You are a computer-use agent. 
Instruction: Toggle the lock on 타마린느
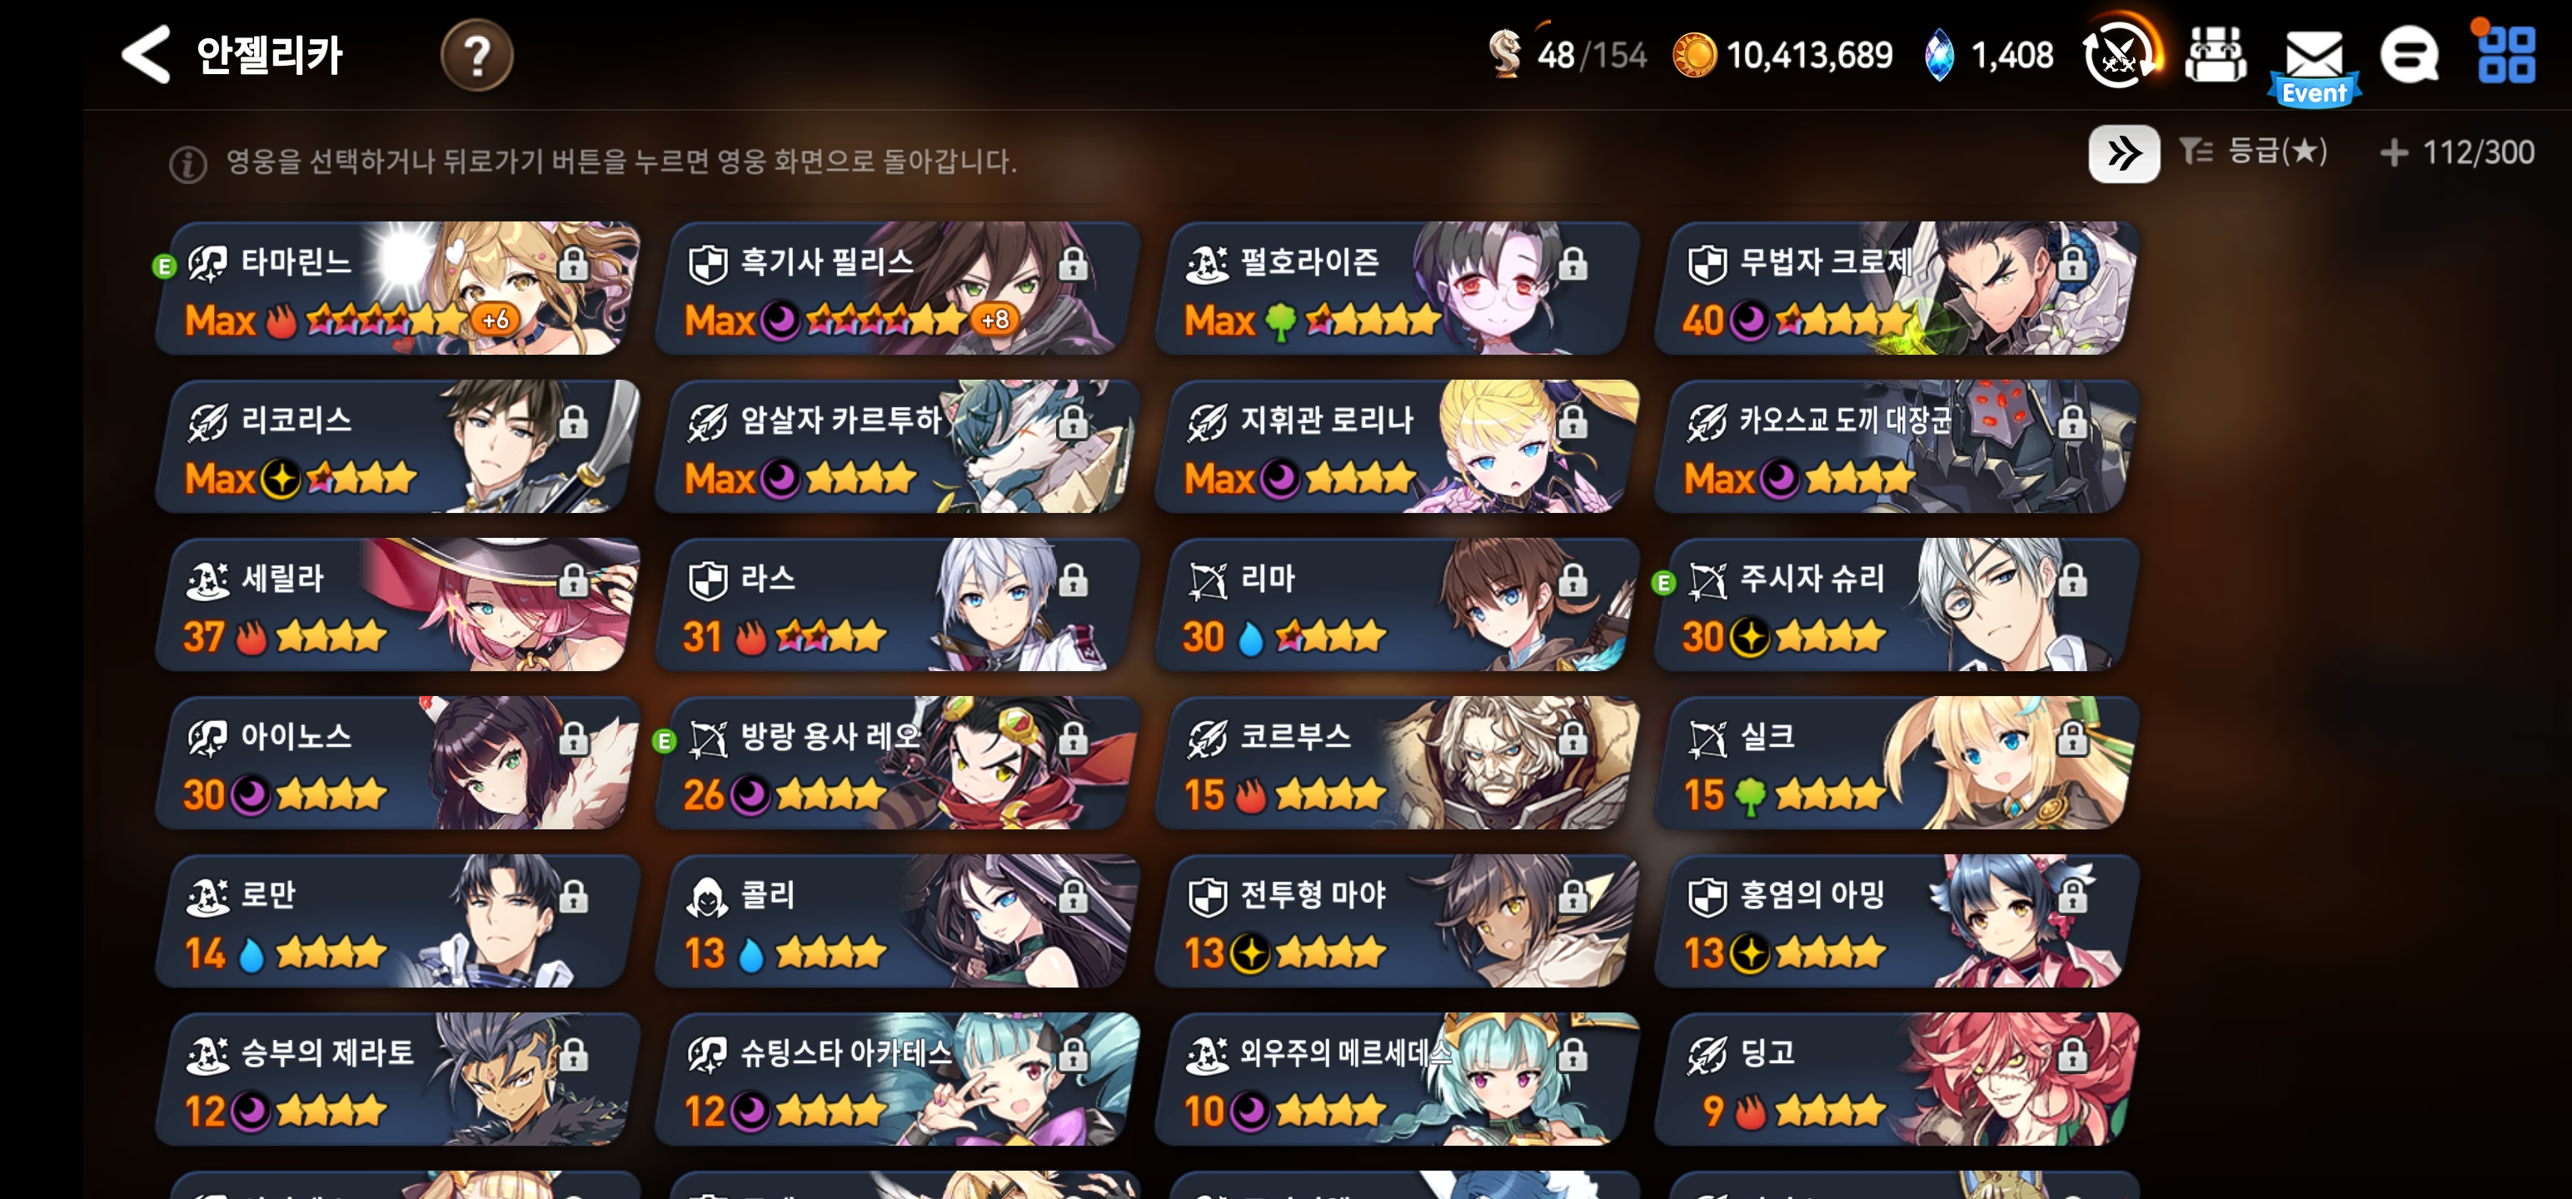(573, 264)
